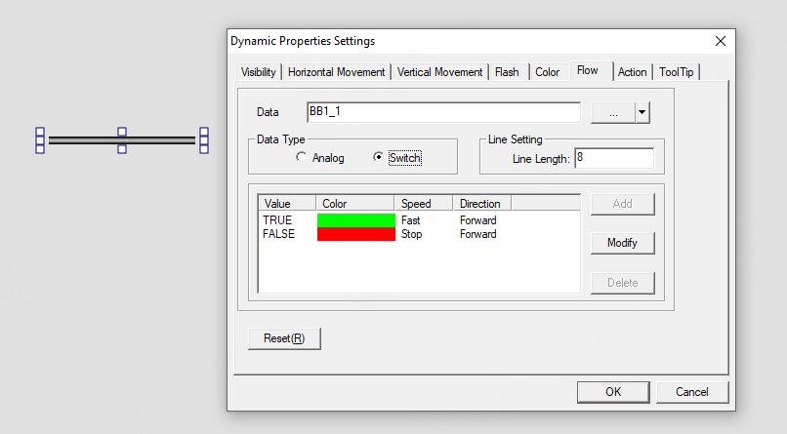The width and height of the screenshot is (787, 434).
Task: Click the Modify button
Action: 622,243
